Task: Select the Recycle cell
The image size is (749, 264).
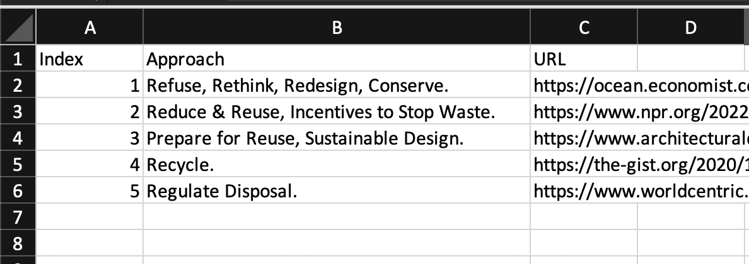Action: 337,165
